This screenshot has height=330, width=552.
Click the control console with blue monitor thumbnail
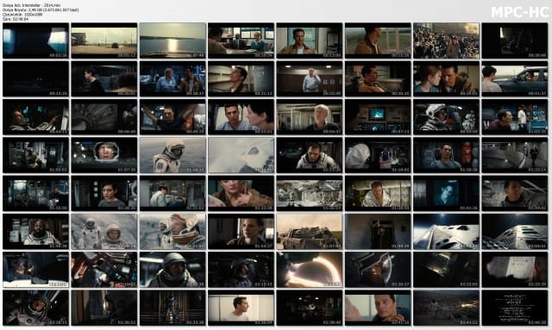point(378,117)
